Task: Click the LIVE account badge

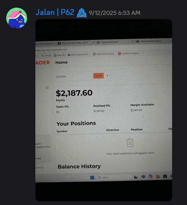Action: coord(98,76)
